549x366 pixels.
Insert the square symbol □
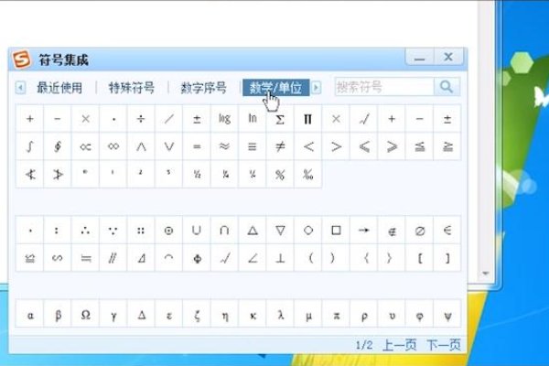(336, 231)
